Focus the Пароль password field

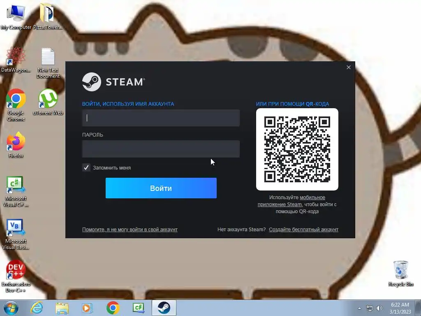pos(161,149)
